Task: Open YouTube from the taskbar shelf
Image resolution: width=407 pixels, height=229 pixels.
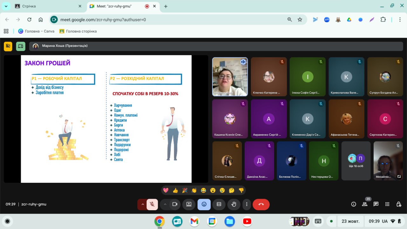Action: pyautogui.click(x=247, y=221)
